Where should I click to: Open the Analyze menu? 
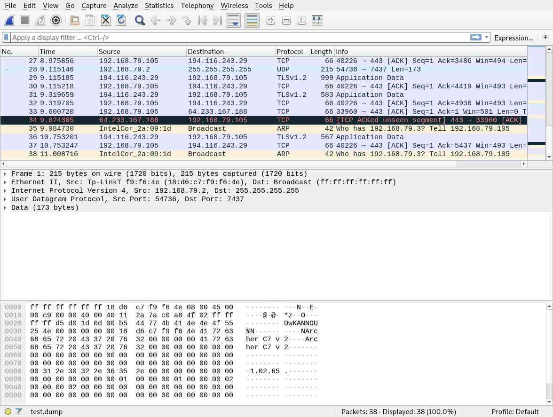[126, 6]
